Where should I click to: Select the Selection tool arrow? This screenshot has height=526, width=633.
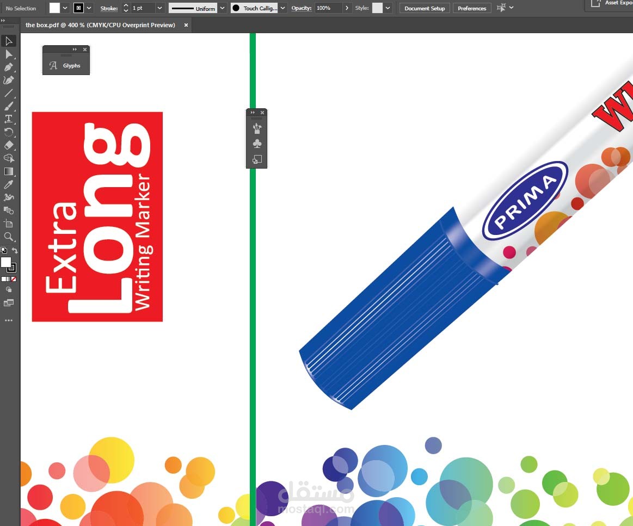[9, 41]
